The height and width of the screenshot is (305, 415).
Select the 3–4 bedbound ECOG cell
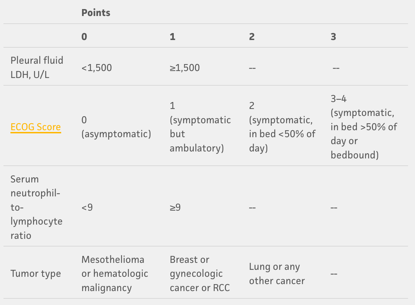point(364,127)
